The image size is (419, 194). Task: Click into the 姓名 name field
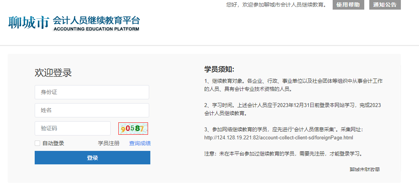92,110
